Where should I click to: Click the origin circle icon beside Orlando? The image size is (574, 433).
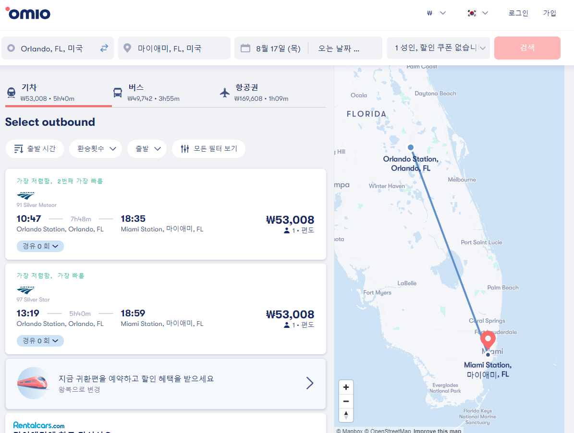[x=11, y=48]
